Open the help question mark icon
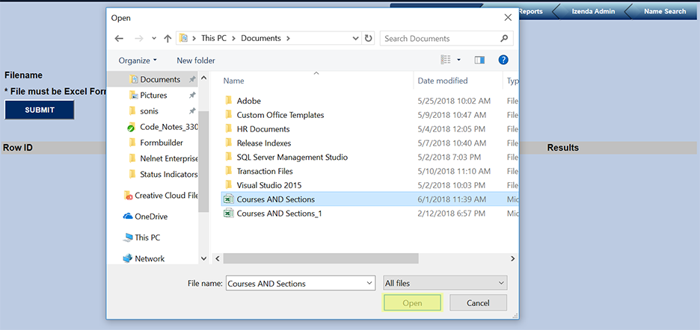The image size is (700, 330). [503, 60]
